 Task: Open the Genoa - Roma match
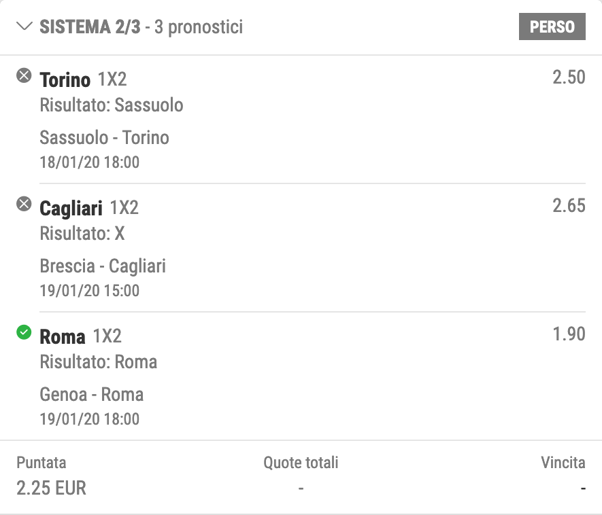91,395
